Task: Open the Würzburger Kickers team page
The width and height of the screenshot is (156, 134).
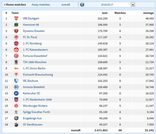Action: tap(35, 106)
